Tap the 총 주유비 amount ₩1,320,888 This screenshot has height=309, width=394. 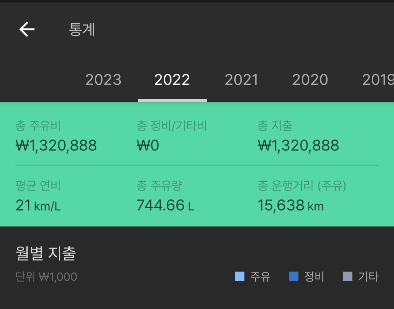56,146
